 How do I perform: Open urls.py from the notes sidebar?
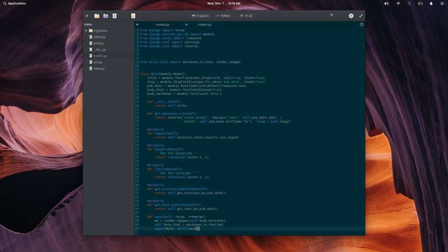pyautogui.click(x=97, y=62)
